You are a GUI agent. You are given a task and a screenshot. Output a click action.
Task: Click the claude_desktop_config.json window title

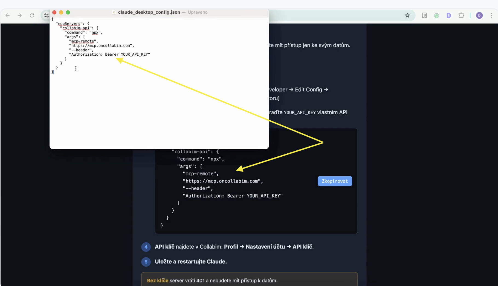pos(149,12)
